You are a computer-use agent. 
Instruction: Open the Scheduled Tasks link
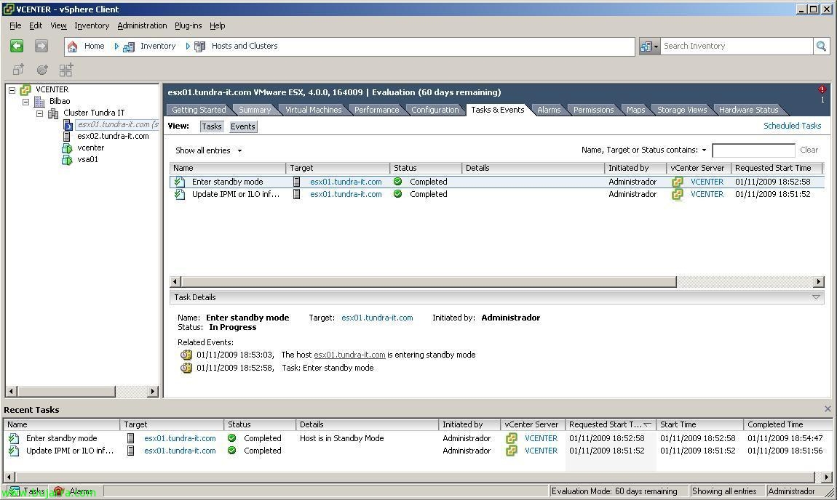pos(792,126)
